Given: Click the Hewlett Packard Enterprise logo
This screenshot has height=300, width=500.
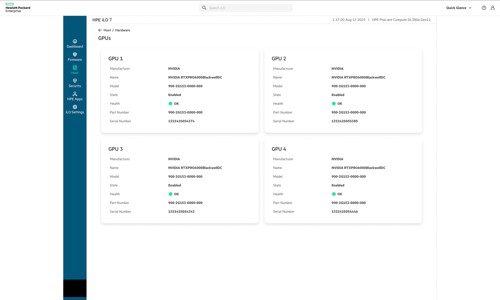Looking at the screenshot, I should click(x=18, y=8).
